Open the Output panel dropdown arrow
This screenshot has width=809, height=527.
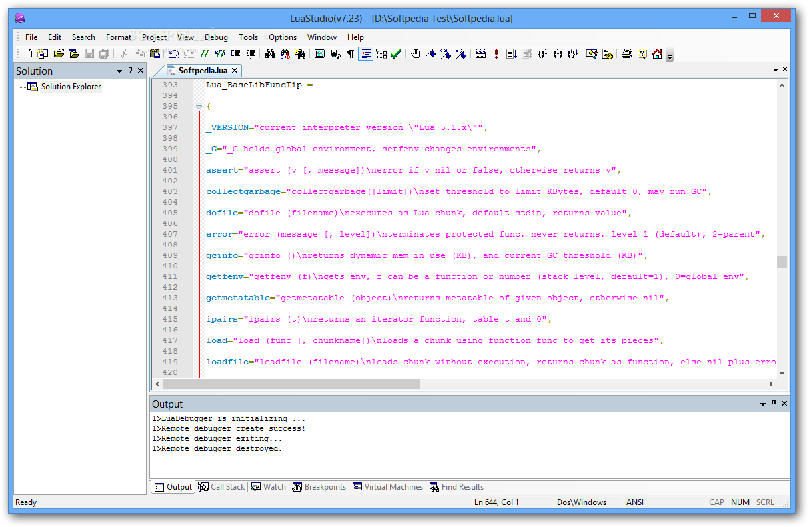point(764,404)
